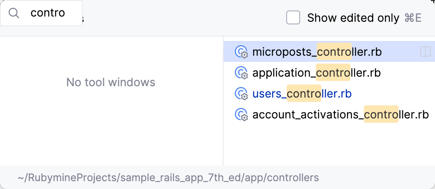The height and width of the screenshot is (189, 435).
Task: Click empty area below account_activations_controller.rb
Action: (329, 144)
